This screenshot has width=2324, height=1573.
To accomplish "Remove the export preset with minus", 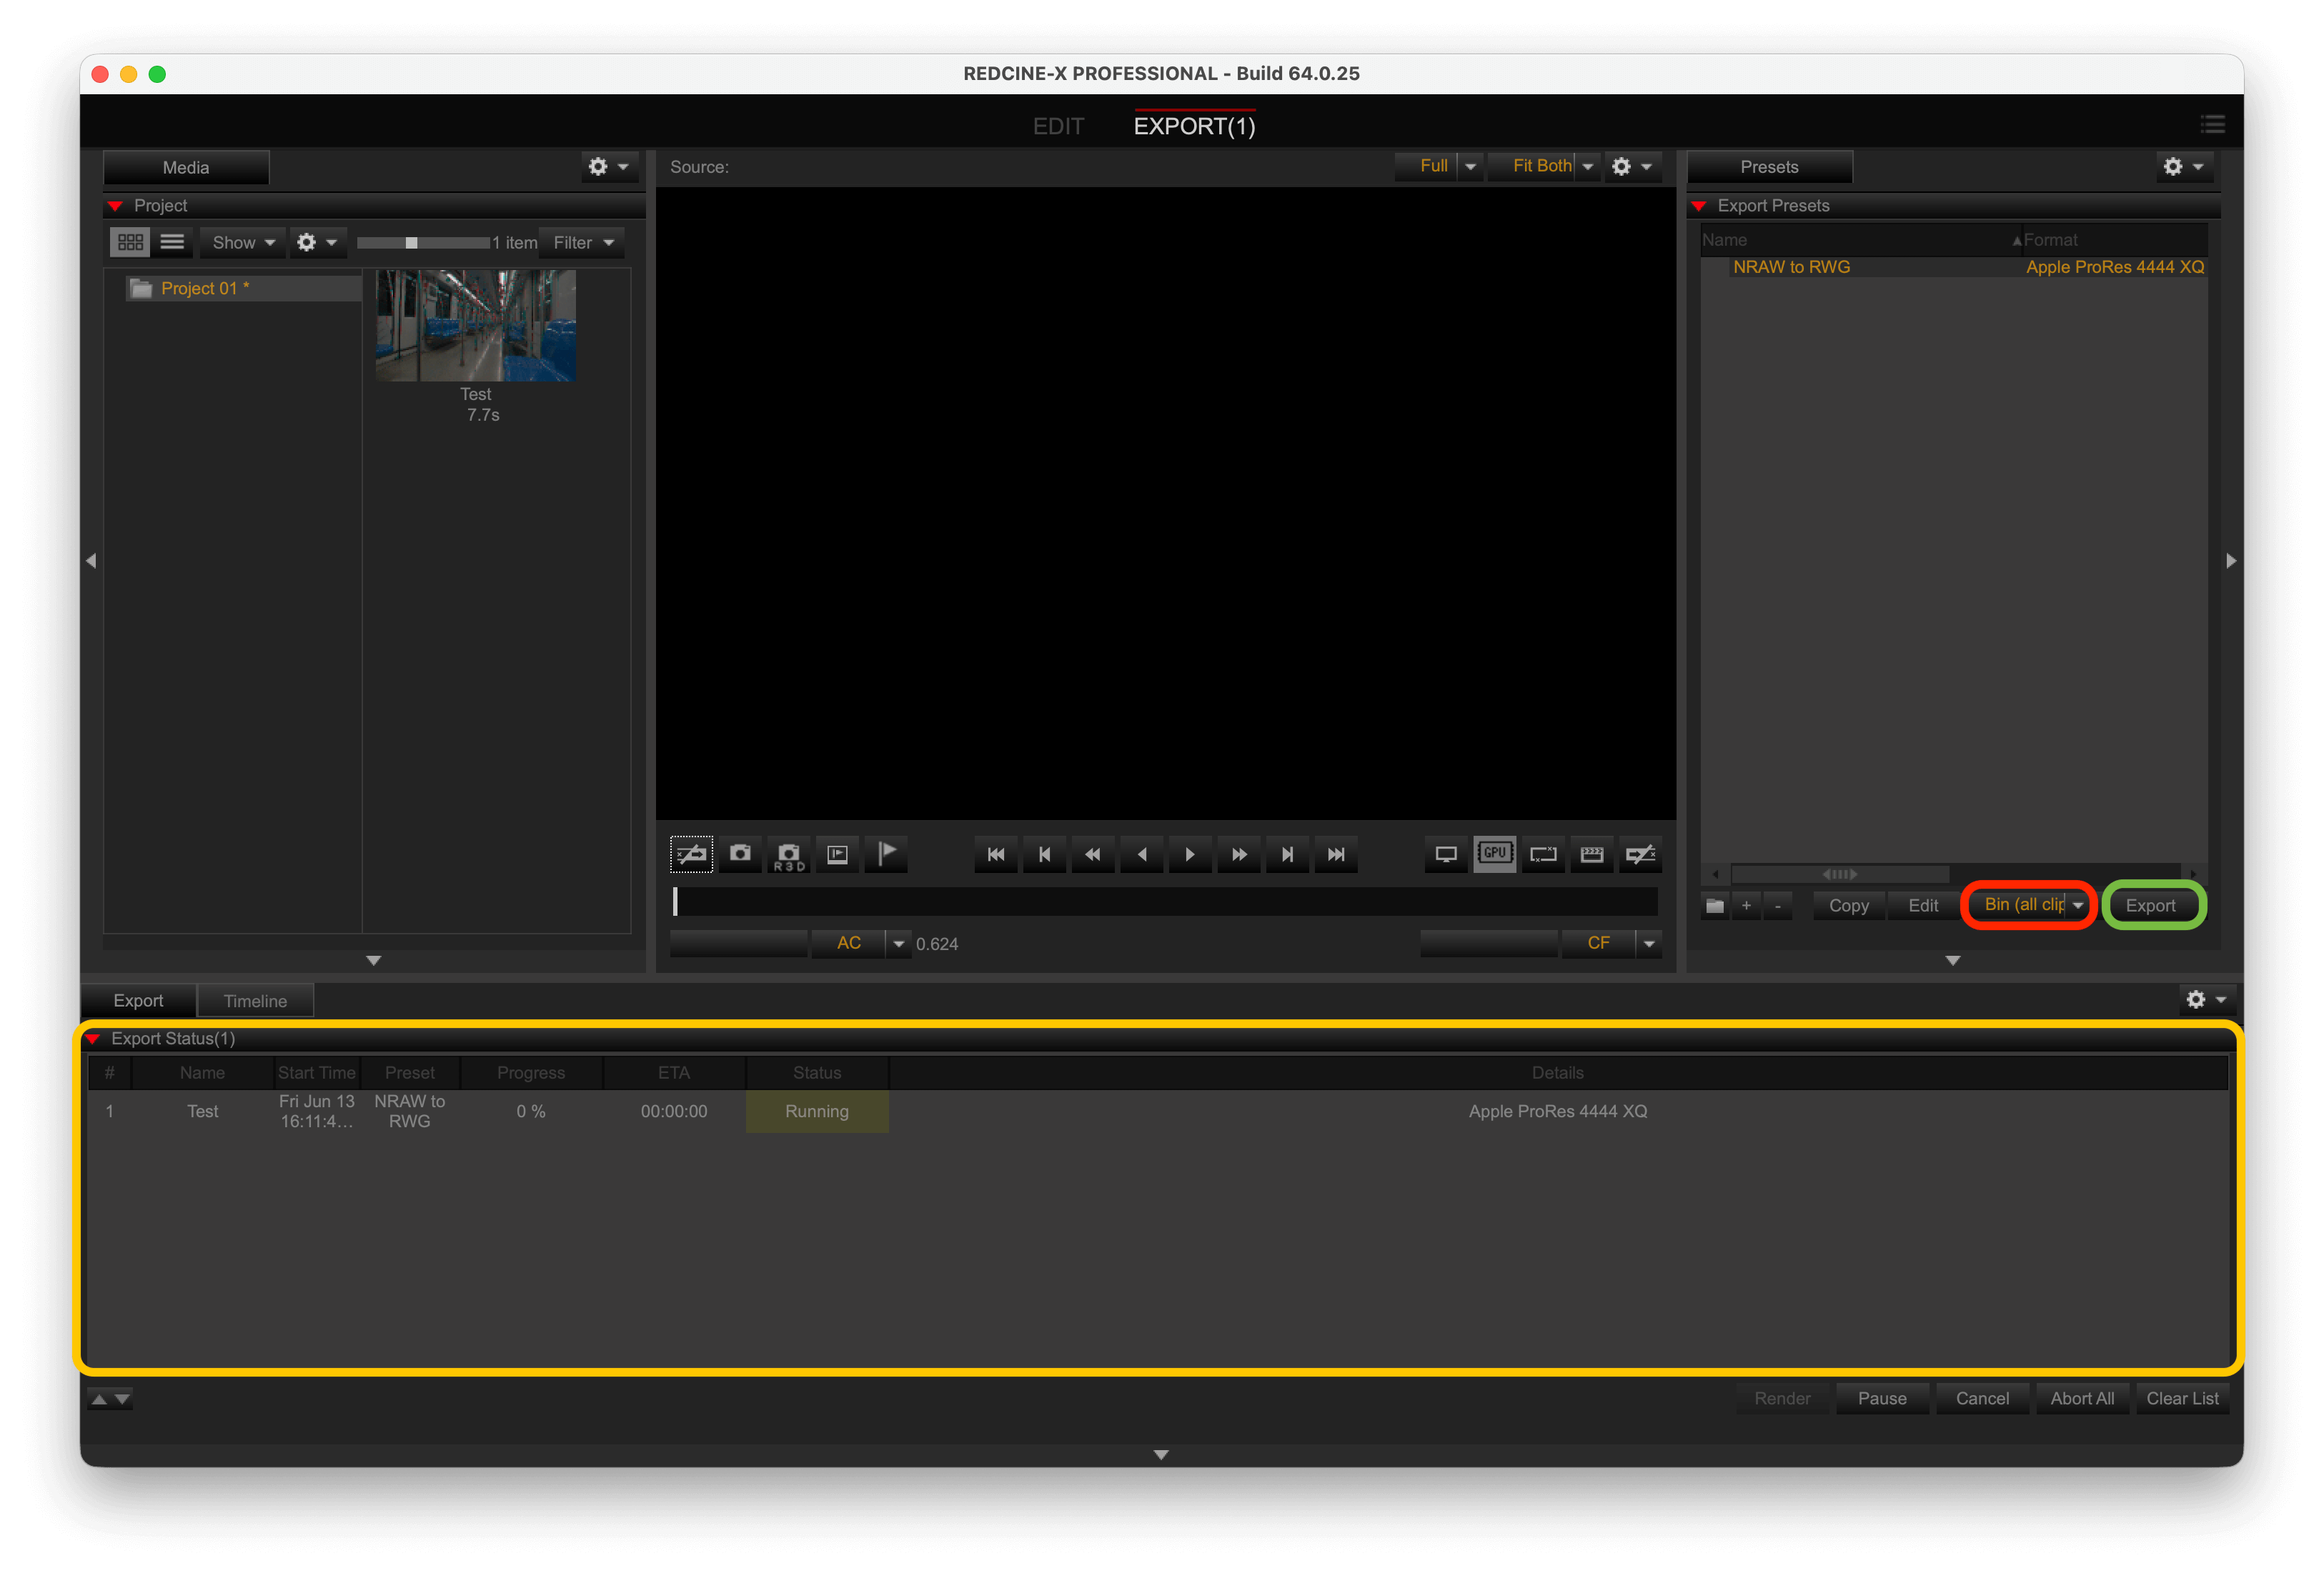I will pos(1777,905).
